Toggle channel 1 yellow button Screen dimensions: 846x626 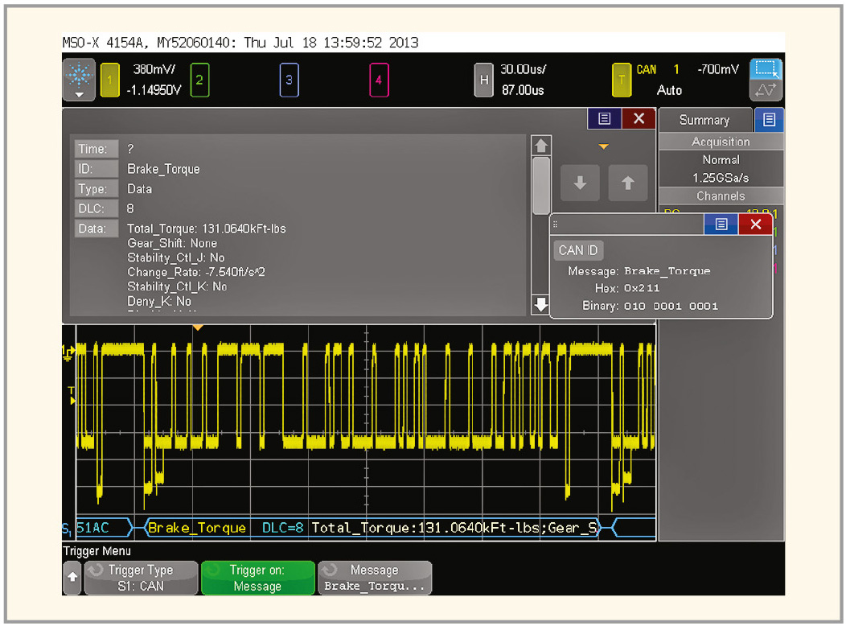click(x=110, y=80)
